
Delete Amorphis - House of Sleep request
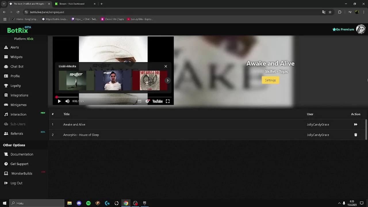tap(356, 135)
